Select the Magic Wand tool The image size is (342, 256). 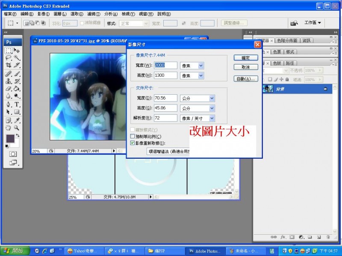tap(17, 58)
